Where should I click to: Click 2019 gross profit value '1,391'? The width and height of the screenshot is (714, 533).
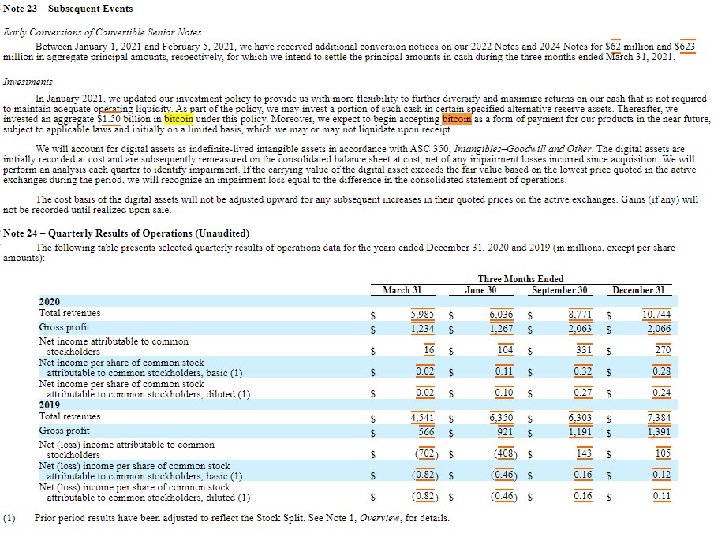659,431
